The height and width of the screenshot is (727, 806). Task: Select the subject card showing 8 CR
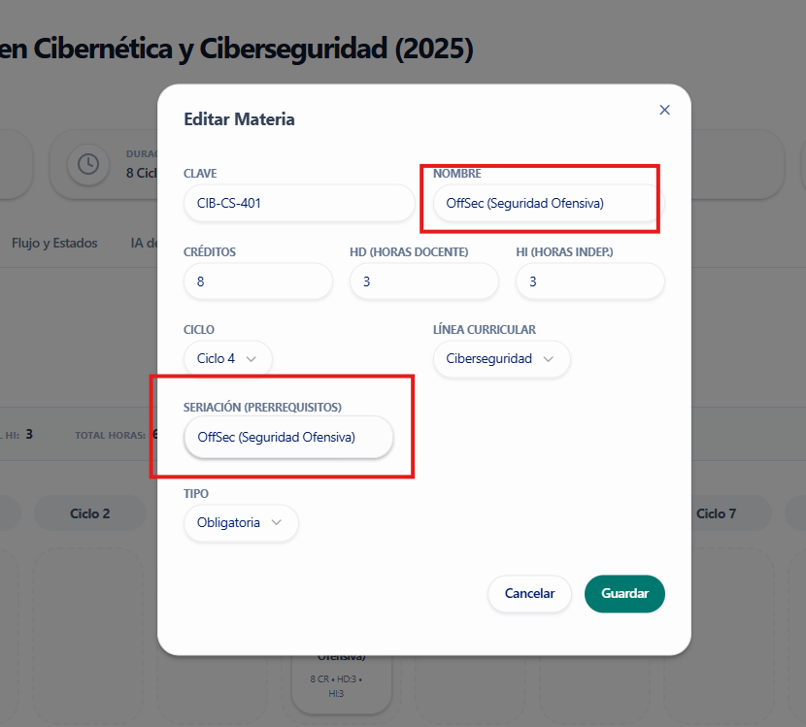(x=341, y=679)
